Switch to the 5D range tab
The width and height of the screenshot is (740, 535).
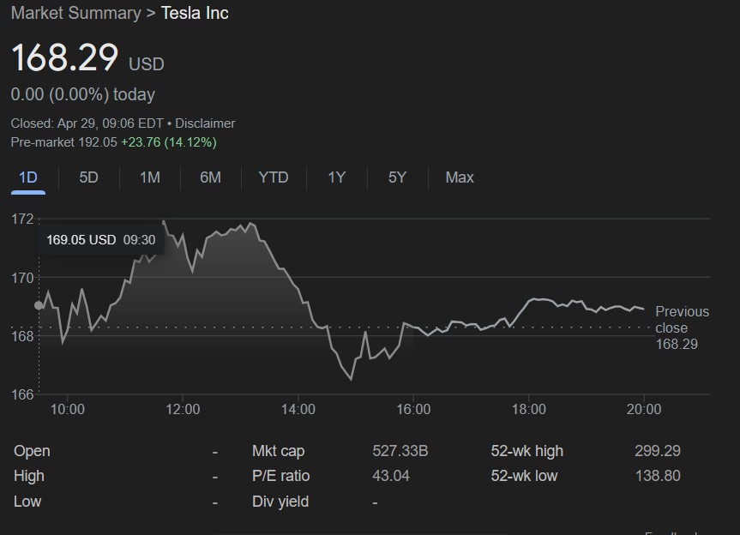point(88,177)
